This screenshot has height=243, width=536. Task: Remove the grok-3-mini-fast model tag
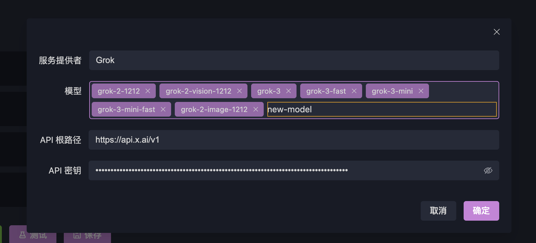pyautogui.click(x=163, y=110)
